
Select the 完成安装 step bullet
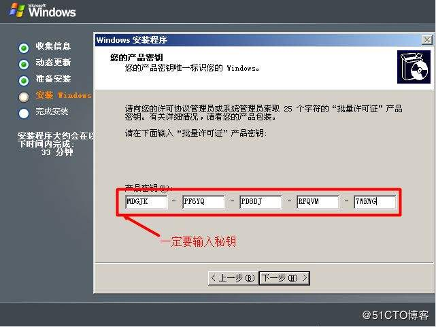(24, 113)
